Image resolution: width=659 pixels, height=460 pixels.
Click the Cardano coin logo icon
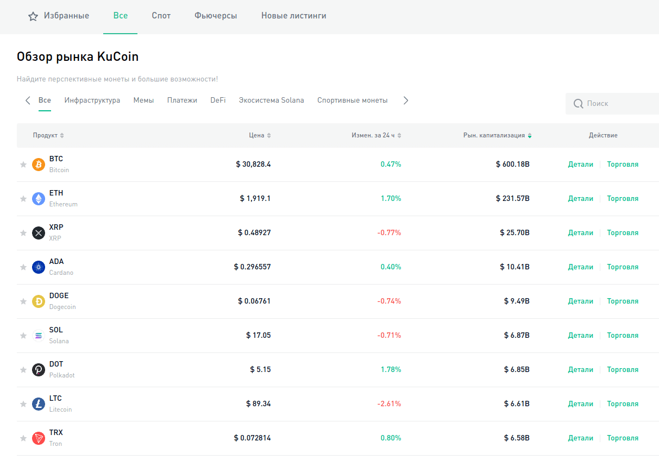click(39, 267)
